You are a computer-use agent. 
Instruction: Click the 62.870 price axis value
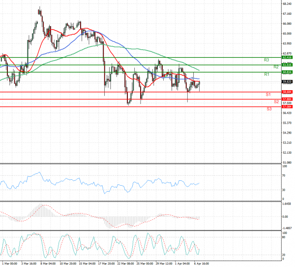(x=287, y=53)
